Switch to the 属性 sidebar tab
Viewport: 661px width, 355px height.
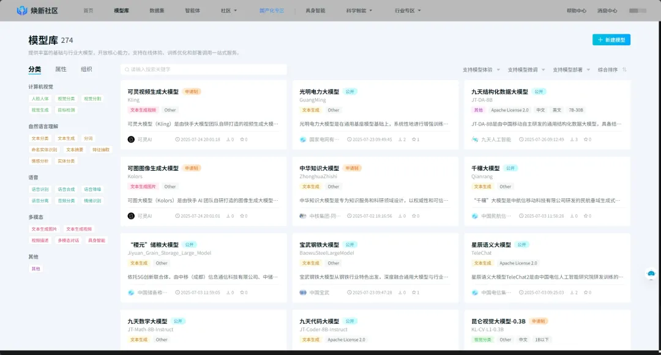tap(61, 69)
